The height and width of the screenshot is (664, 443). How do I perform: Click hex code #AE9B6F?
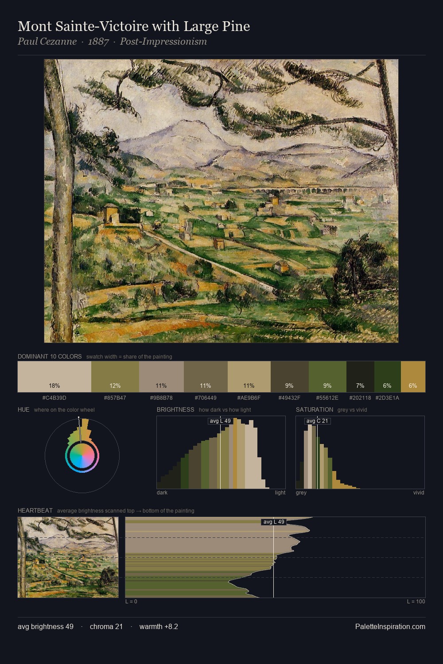249,398
